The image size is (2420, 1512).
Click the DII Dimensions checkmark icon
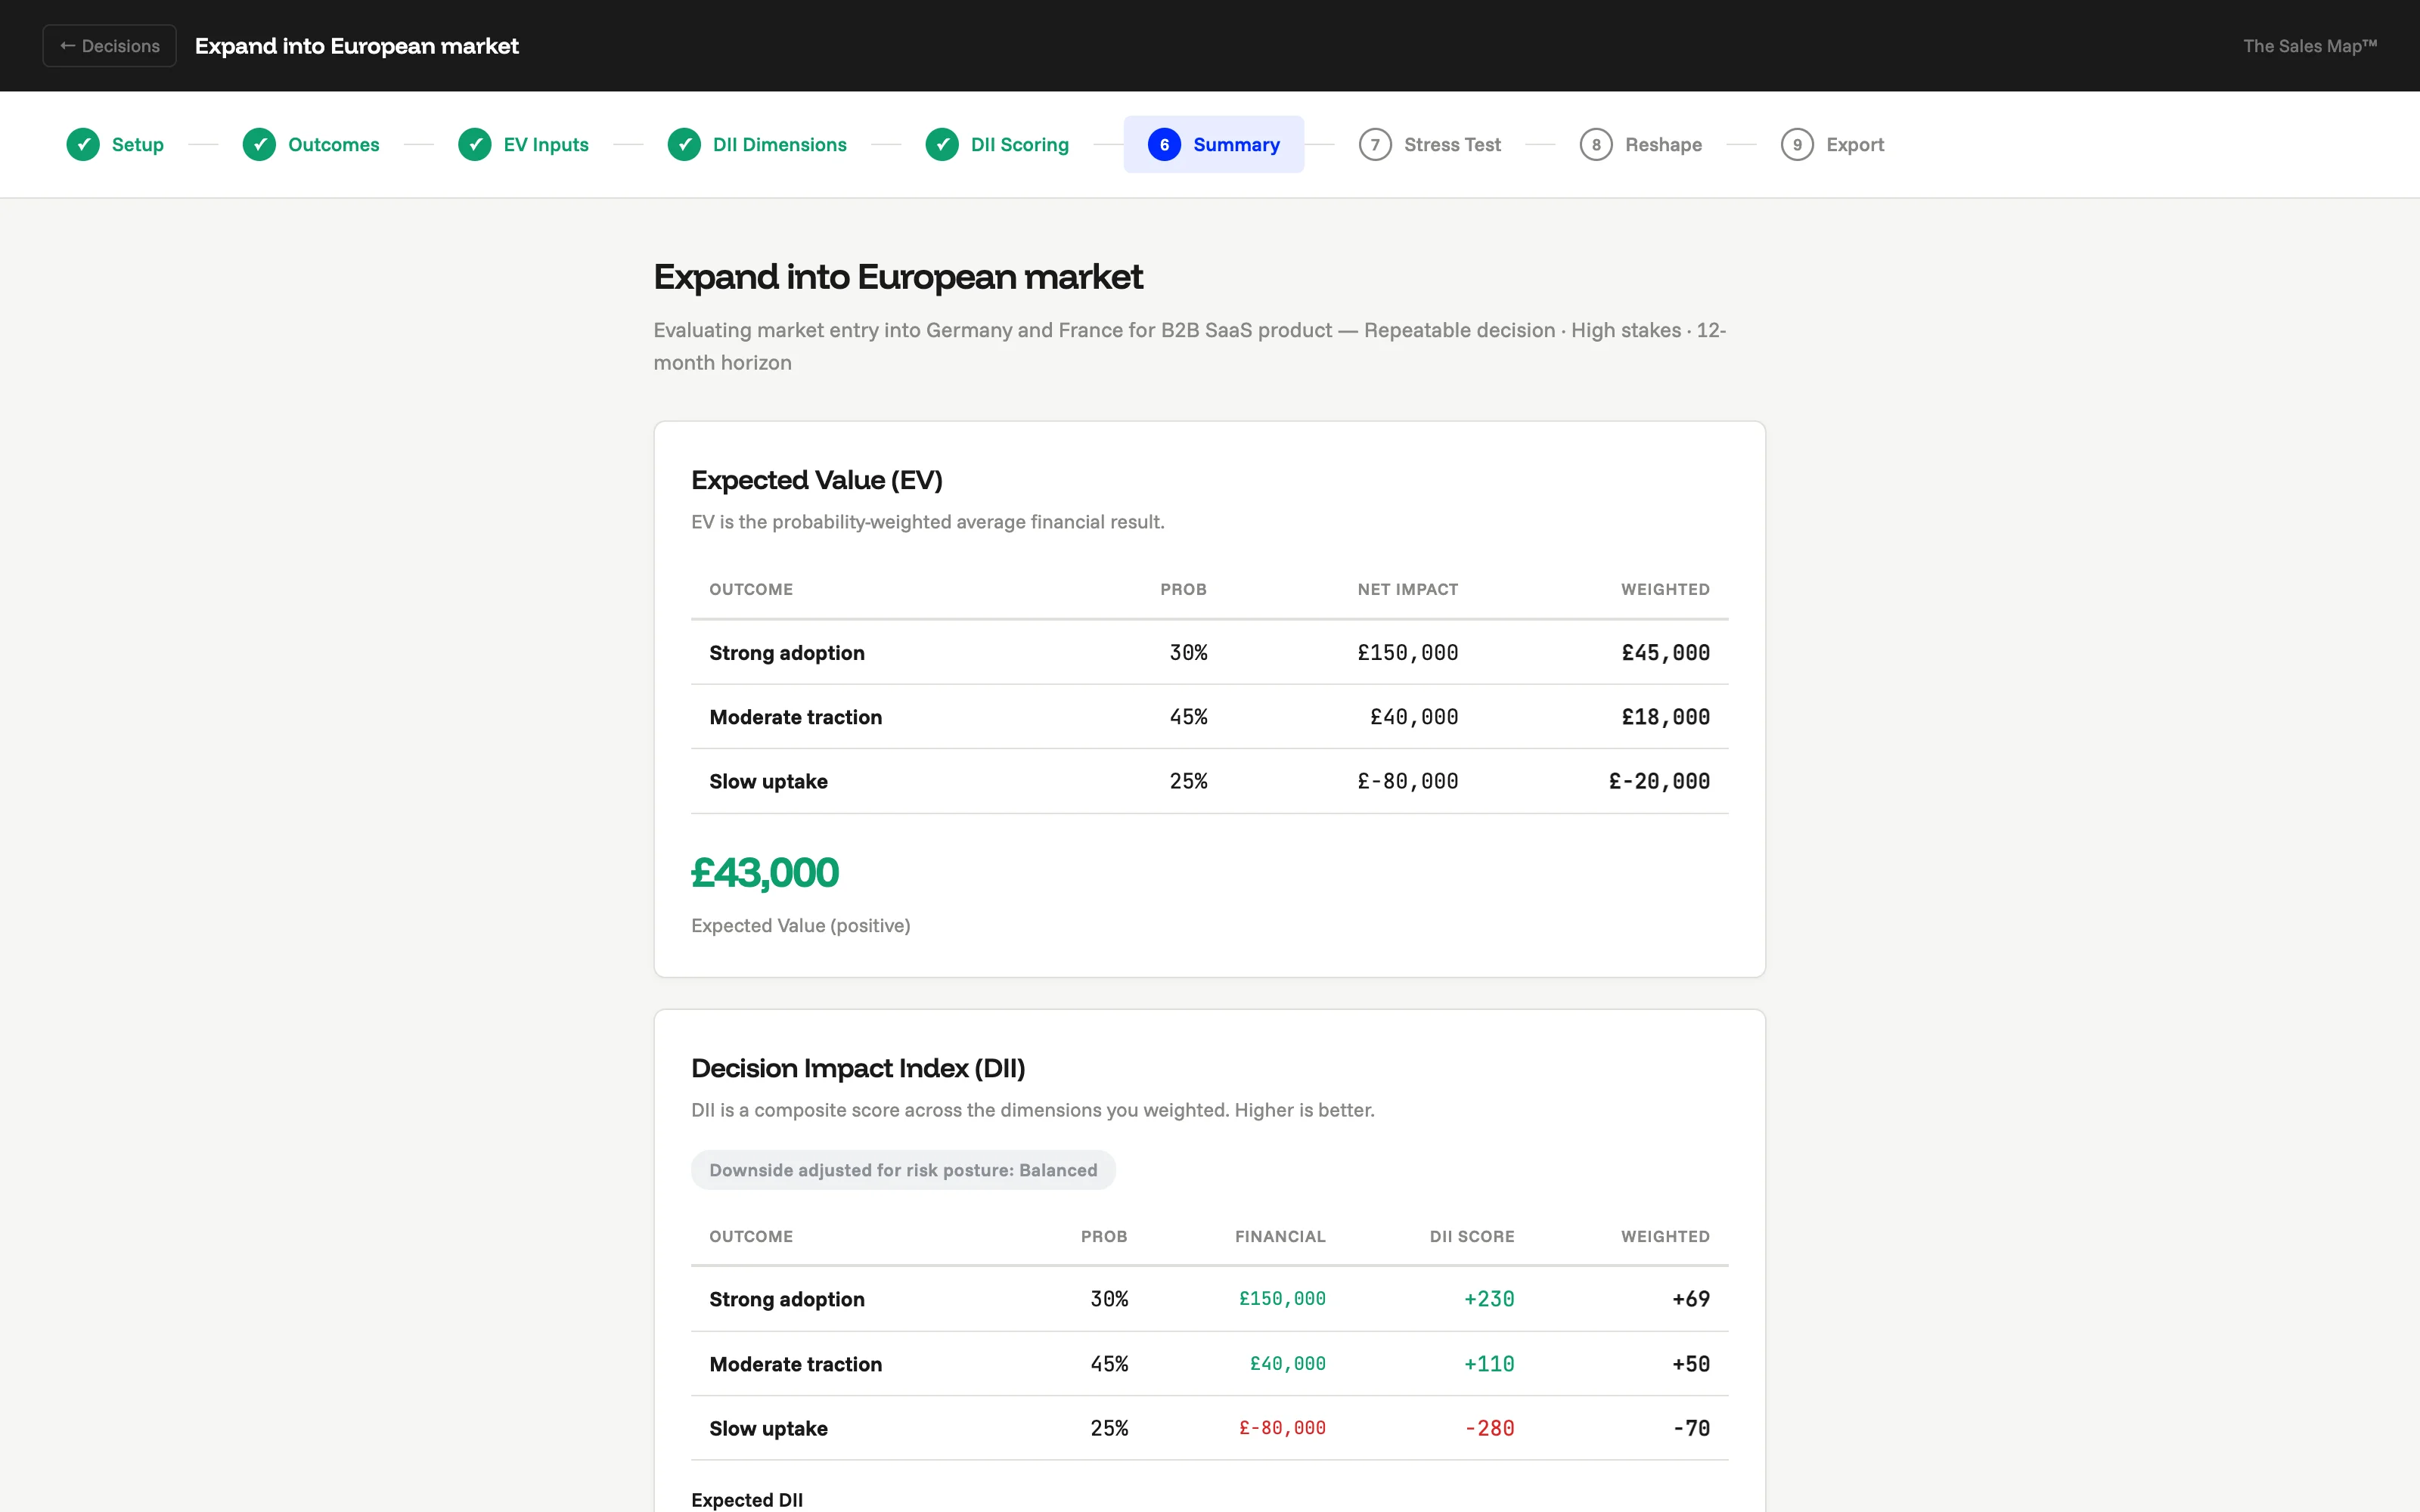point(684,144)
